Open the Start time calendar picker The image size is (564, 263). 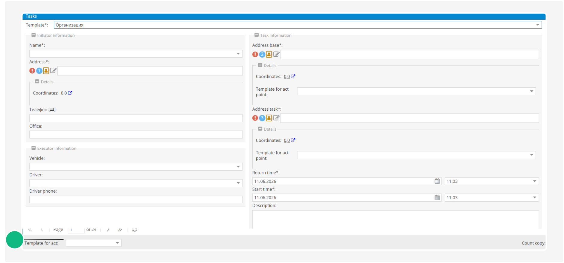pos(437,198)
